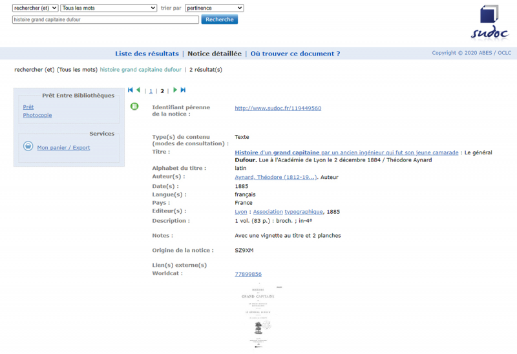Screen dimensions: 517x354
Task: Click the Sudoc logo
Action: [x=490, y=23]
